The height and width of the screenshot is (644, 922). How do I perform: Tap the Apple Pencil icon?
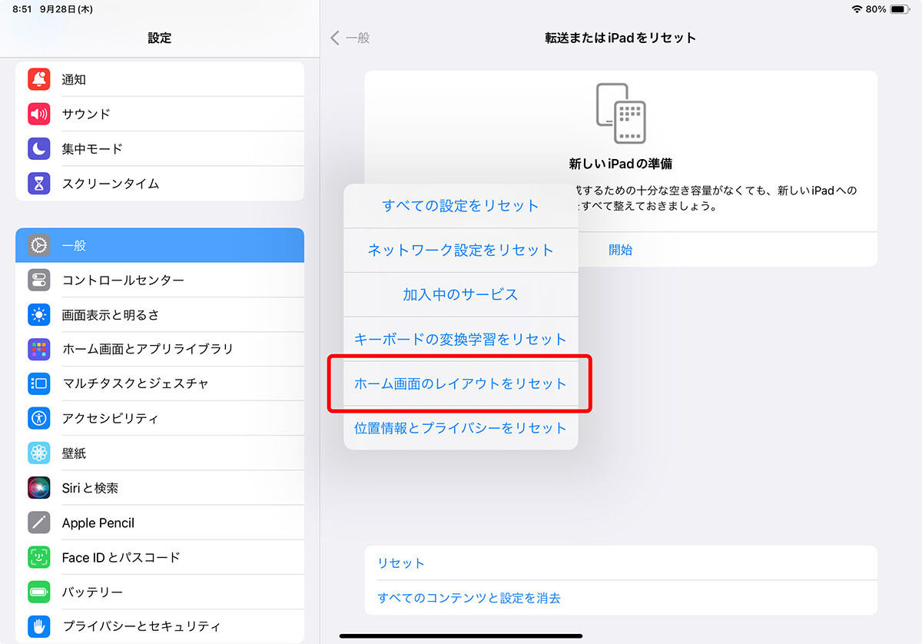click(39, 523)
